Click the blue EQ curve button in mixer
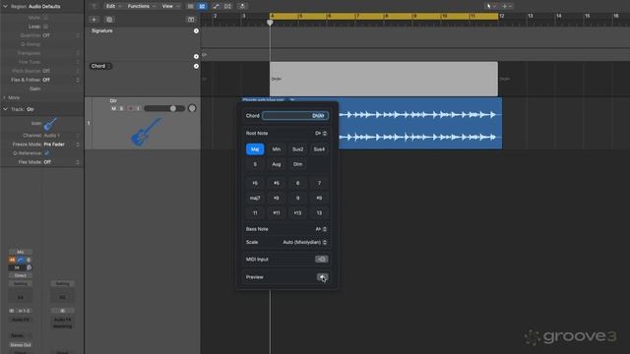 click(21, 260)
